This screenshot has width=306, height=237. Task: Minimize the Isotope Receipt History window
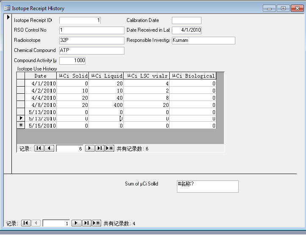[x=269, y=8]
